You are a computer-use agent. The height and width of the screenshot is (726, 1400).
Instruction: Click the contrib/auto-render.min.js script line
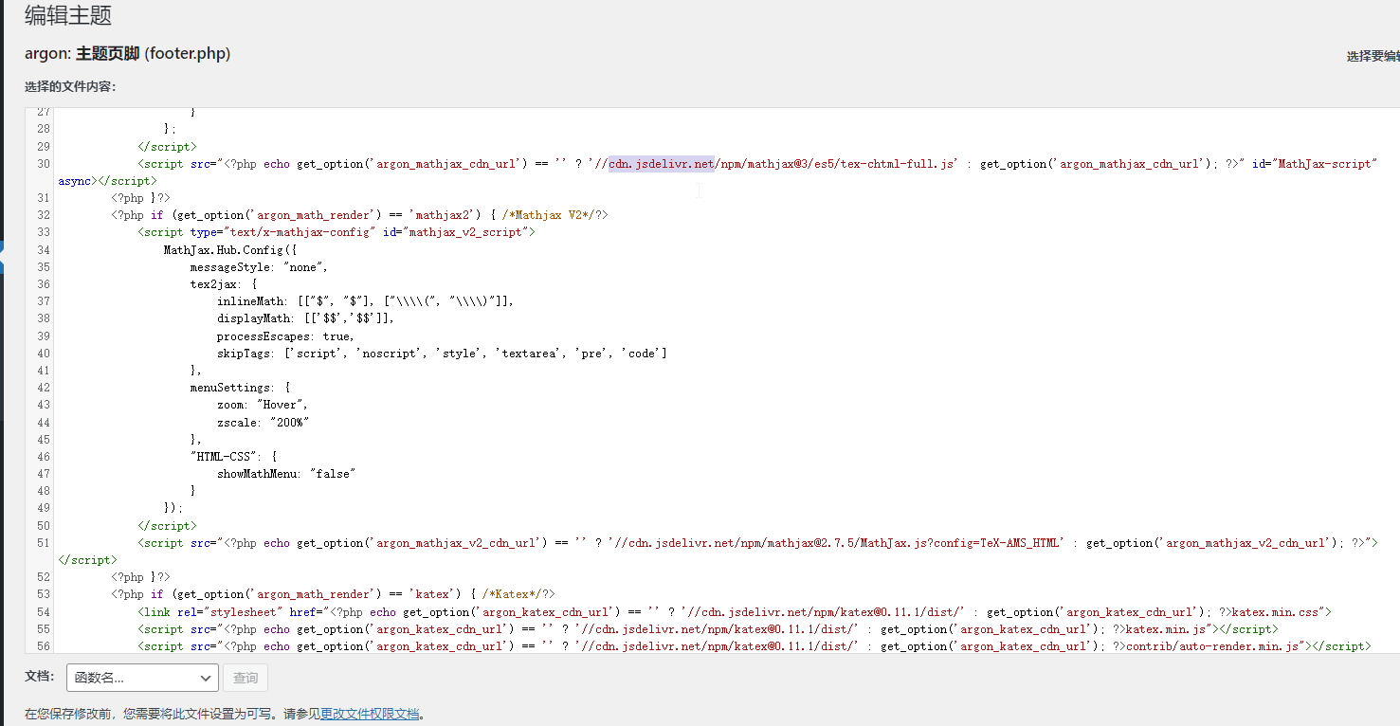(x=755, y=646)
